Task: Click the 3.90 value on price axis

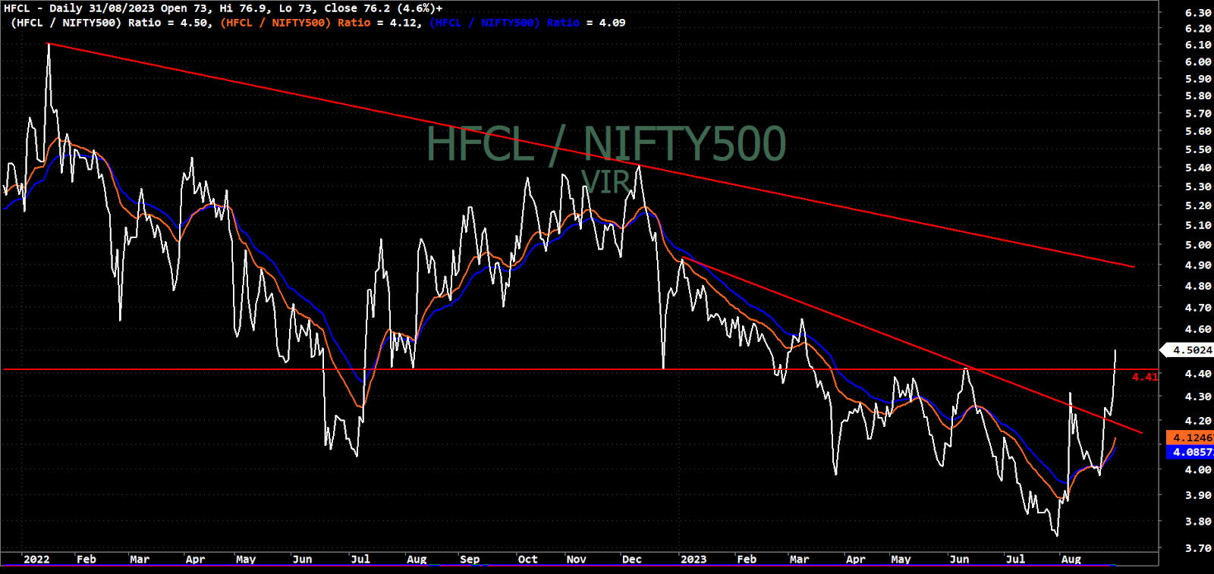Action: [x=1198, y=495]
